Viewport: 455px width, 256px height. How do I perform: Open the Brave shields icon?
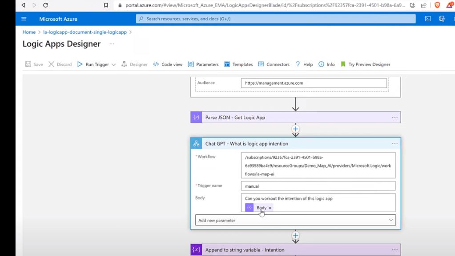tap(437, 5)
